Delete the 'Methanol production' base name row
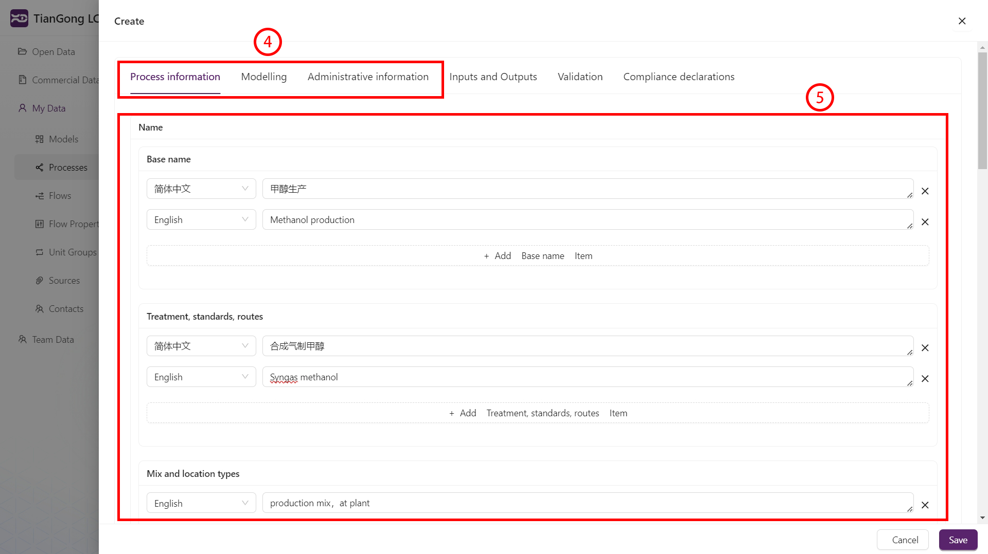Image resolution: width=988 pixels, height=554 pixels. 925,222
